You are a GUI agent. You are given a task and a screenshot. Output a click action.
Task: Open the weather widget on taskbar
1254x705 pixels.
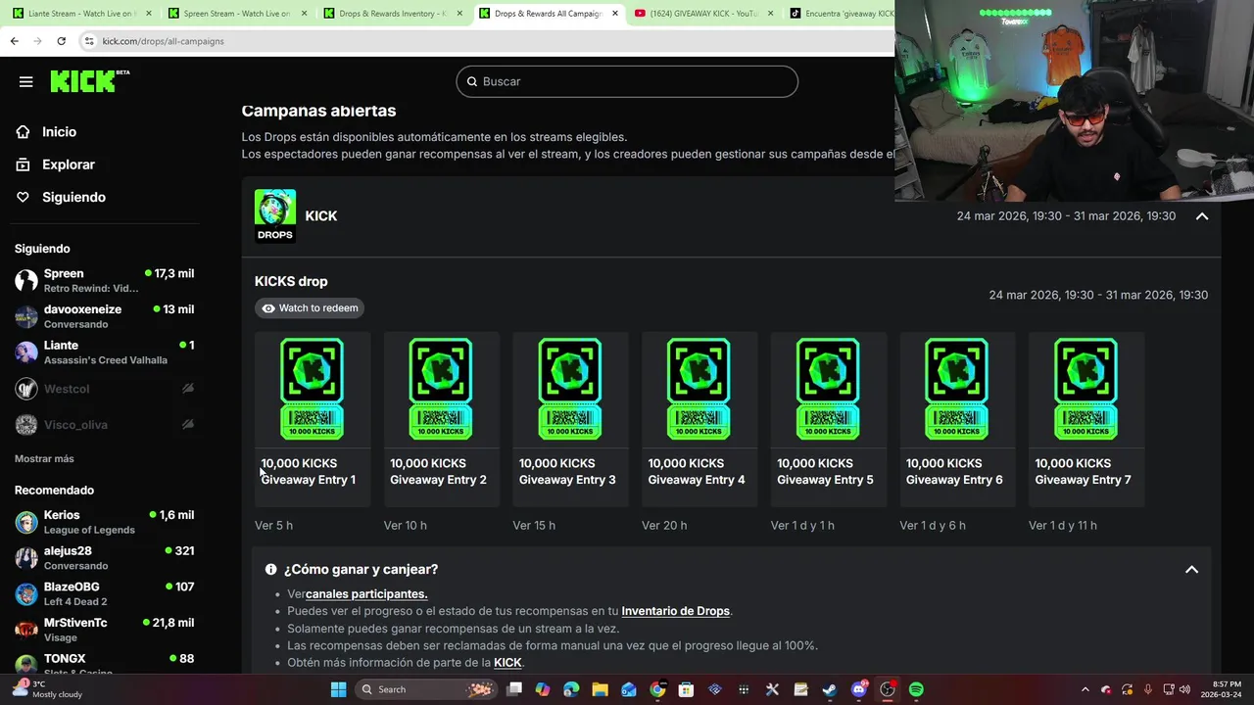click(x=47, y=689)
